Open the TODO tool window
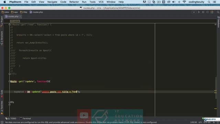This screenshot has height=124, width=220. pyautogui.click(x=11, y=118)
